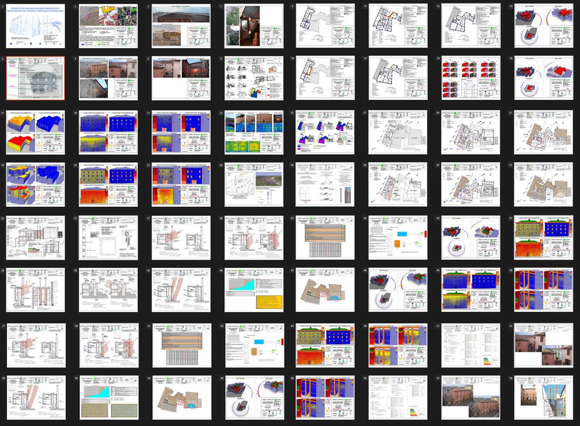Pick the slide 6 thumbnail
The width and height of the screenshot is (580, 426).
(181, 78)
